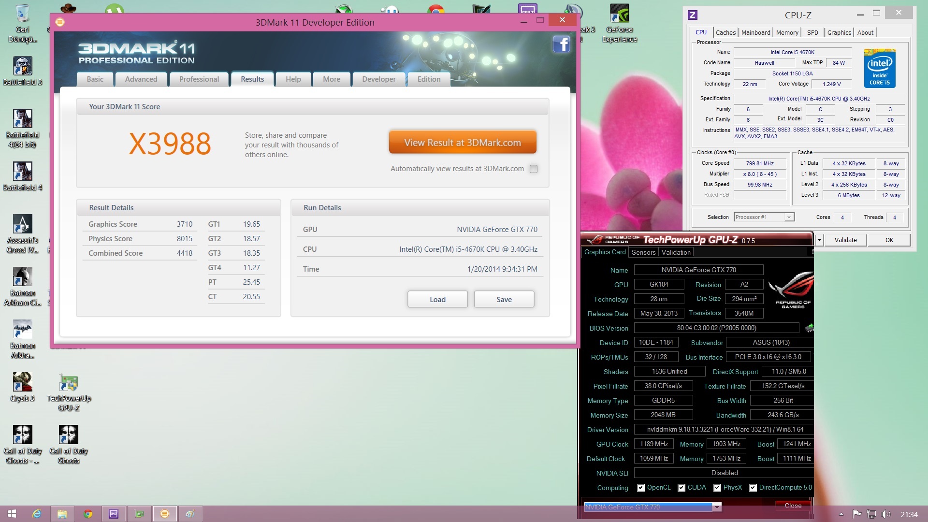Switch to Basic tab in 3DMark 11

tap(95, 79)
